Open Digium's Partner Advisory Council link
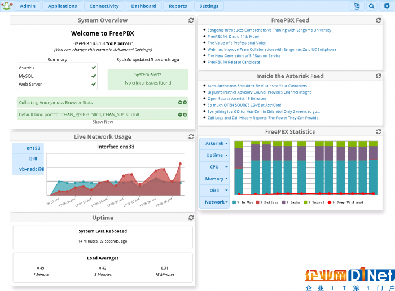This screenshot has height=291, width=395. pos(259,92)
